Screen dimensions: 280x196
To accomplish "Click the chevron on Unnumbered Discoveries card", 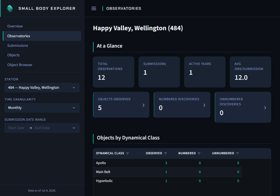I will pos(265,108).
